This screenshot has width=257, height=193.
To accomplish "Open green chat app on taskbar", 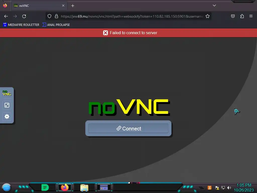I will (x=45, y=187).
